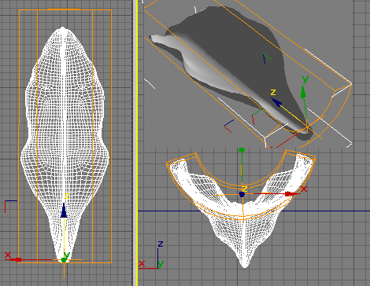Click the blue Z-axis arrow in the shaded perspective viewport
The width and height of the screenshot is (370, 286).
coord(276,101)
